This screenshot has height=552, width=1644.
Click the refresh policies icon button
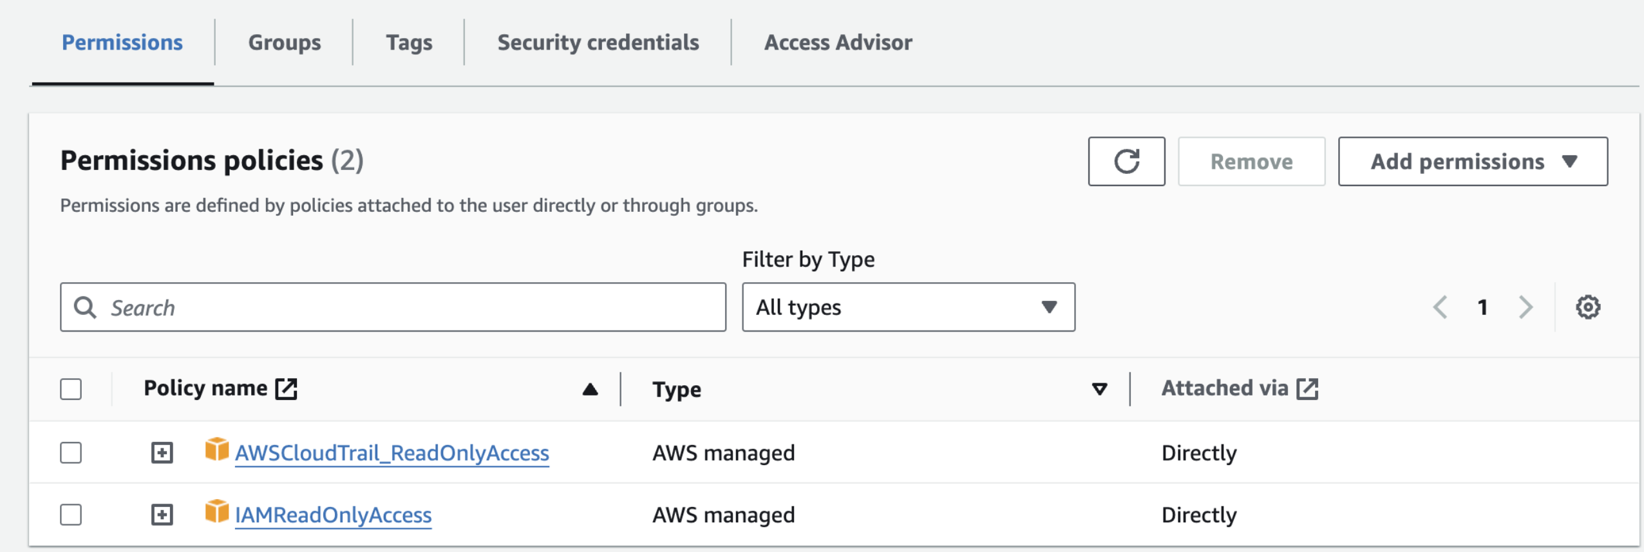(1126, 161)
